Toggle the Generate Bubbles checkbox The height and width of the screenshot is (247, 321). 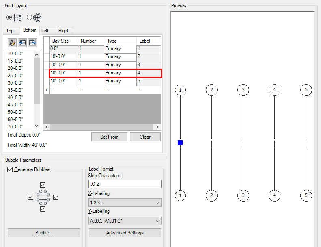click(10, 169)
